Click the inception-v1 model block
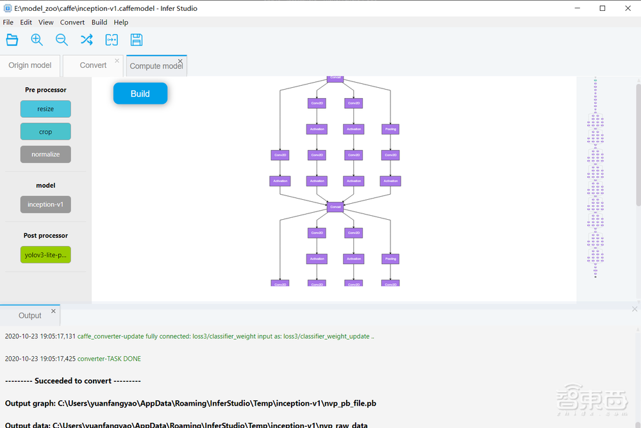 click(46, 205)
